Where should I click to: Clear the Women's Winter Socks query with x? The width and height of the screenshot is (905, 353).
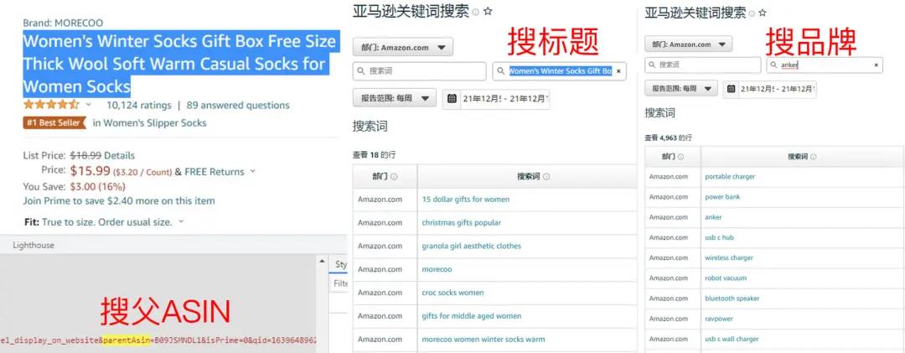tap(618, 71)
